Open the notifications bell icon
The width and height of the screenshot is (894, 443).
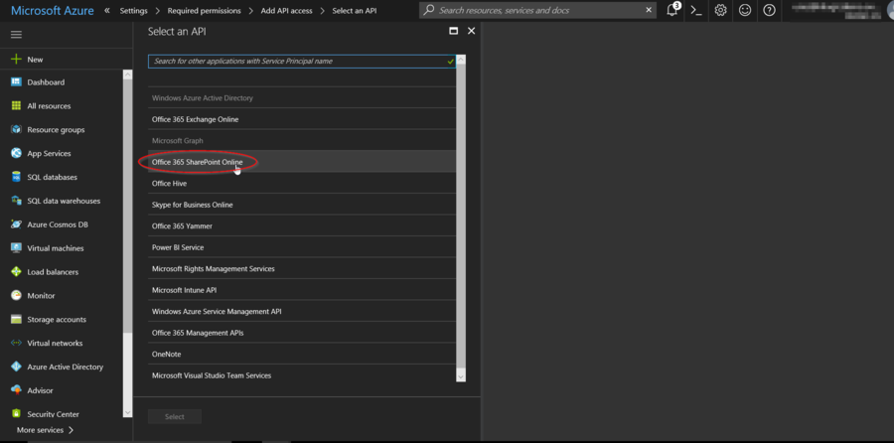coord(673,10)
